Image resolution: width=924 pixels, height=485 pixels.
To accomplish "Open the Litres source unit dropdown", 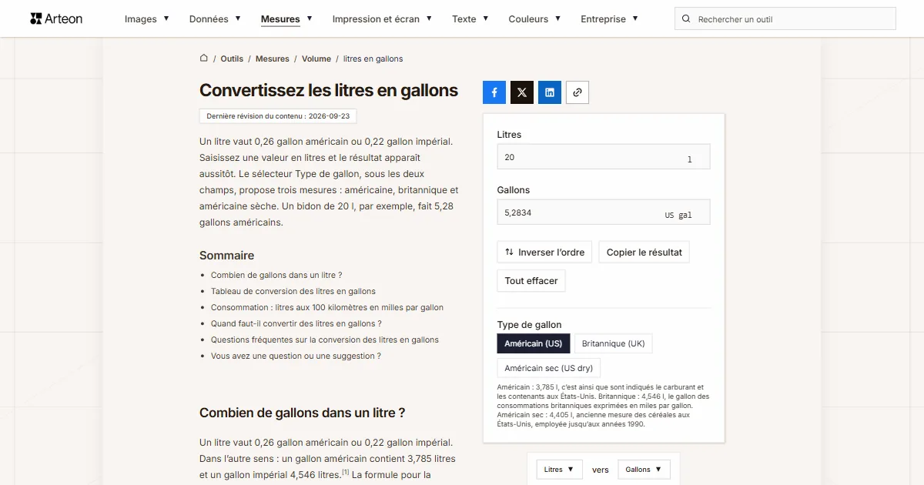I will pos(560,470).
